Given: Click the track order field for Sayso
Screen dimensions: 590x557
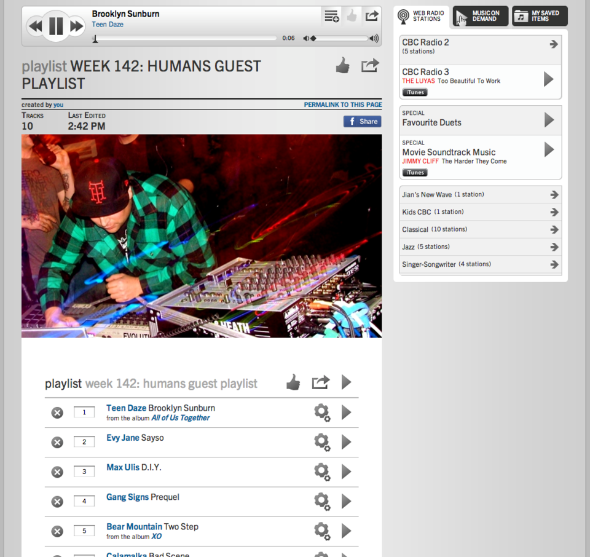Looking at the screenshot, I should (x=84, y=442).
